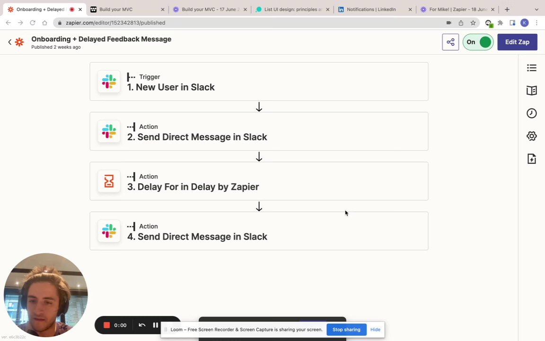Close the Onboarding + Delayed tab
Image resolution: width=545 pixels, height=341 pixels.
point(80,9)
